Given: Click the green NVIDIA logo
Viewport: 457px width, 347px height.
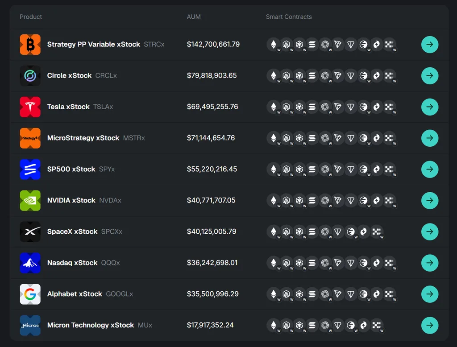Looking at the screenshot, I should (30, 200).
